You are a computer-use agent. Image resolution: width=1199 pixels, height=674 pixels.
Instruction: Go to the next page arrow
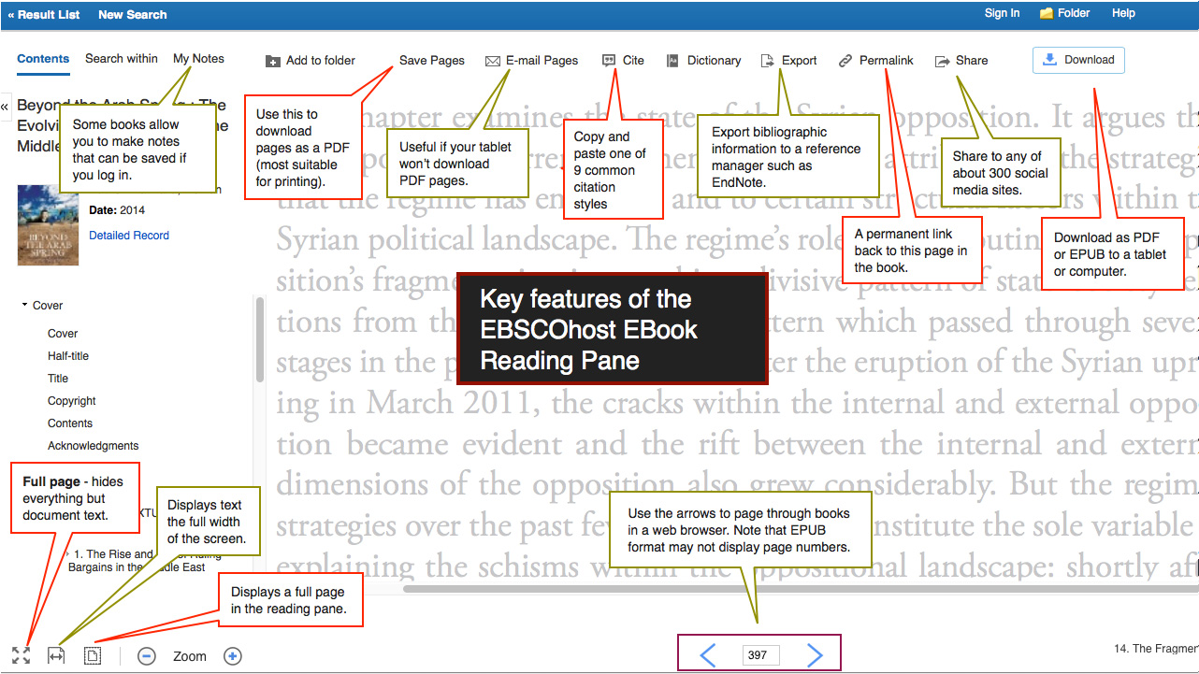coord(815,654)
